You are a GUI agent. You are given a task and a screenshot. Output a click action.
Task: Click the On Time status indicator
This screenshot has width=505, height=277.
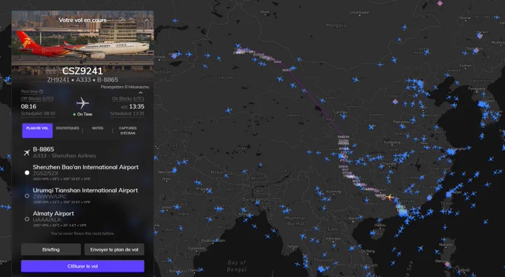click(82, 114)
